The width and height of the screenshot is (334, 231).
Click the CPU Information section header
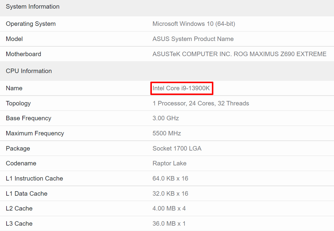point(29,71)
